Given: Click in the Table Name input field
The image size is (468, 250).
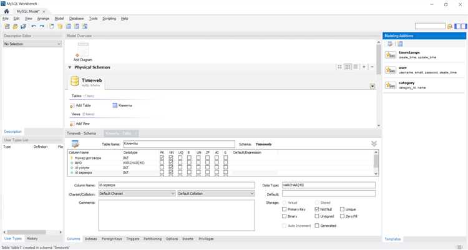Looking at the screenshot, I should tap(179, 144).
